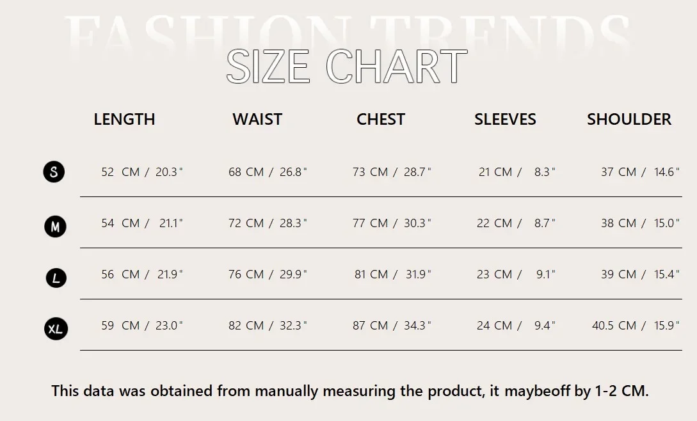Screen dimensions: 697x421
Task: Click the manual measuring disclaimer text
Action: (x=350, y=391)
